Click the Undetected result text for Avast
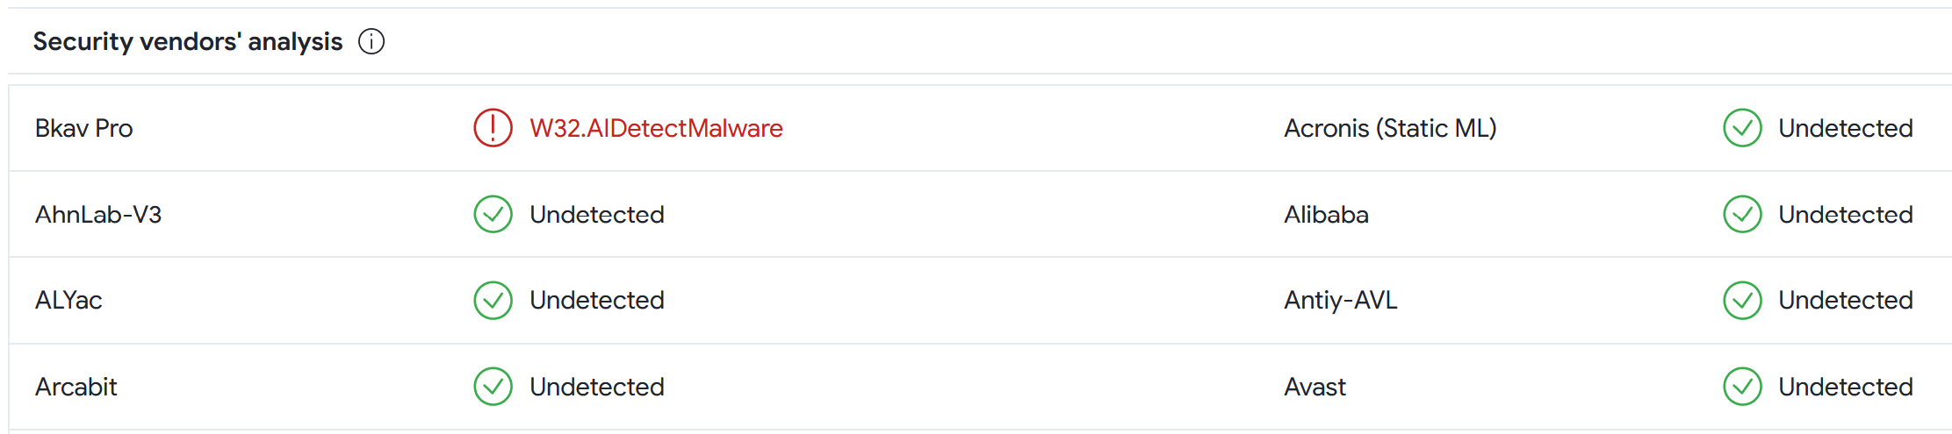 pyautogui.click(x=1845, y=387)
